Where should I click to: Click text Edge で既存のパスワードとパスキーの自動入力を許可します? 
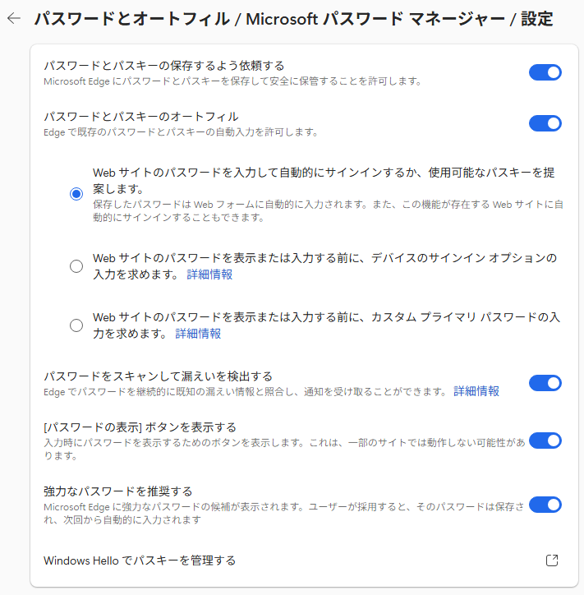coord(181,132)
